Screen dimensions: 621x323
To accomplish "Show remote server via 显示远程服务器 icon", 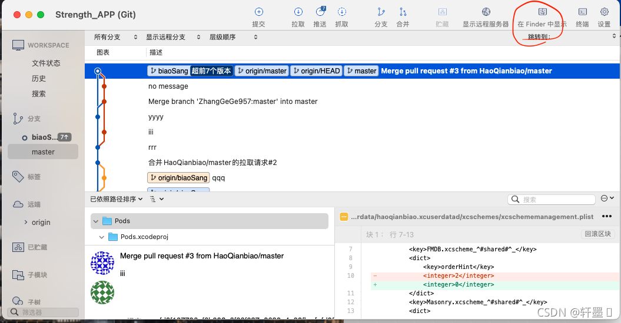I will [486, 12].
